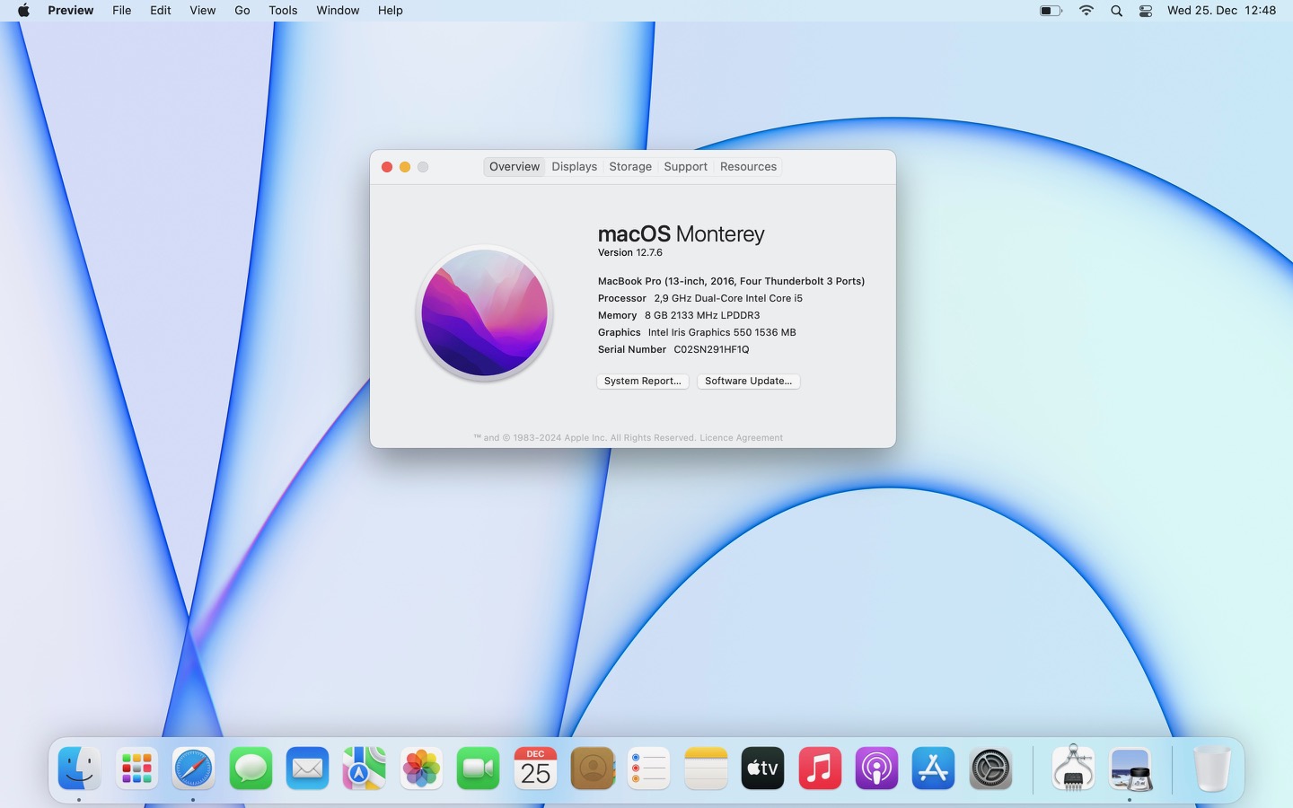Close the About This Mac window
1293x808 pixels.
[x=387, y=167]
